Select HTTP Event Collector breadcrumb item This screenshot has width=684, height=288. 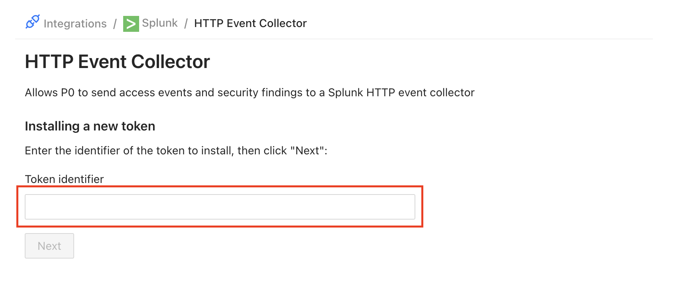250,23
